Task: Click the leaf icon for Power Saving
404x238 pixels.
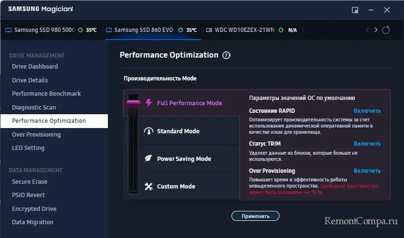Action: [x=148, y=159]
